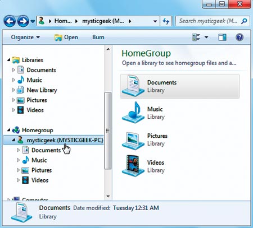Select the Documents Library in main pane

pyautogui.click(x=179, y=86)
